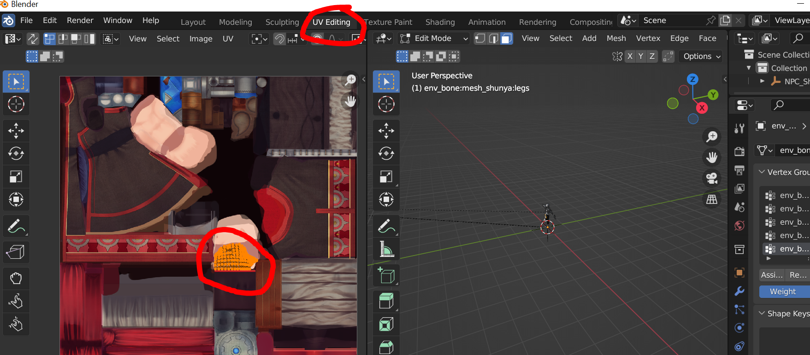Viewport: 810px width, 355px height.
Task: Activate the Rotate tool in the UV editor
Action: tap(16, 153)
